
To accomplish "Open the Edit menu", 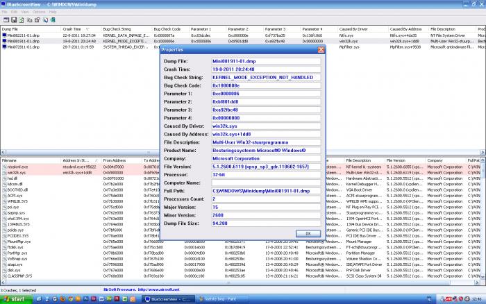I will point(15,12).
